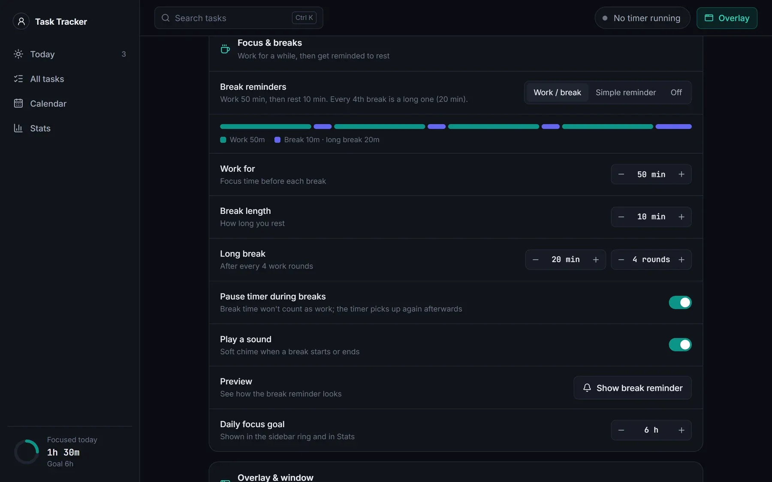Decrease Long break 20 min duration
The height and width of the screenshot is (482, 772).
[x=535, y=260]
